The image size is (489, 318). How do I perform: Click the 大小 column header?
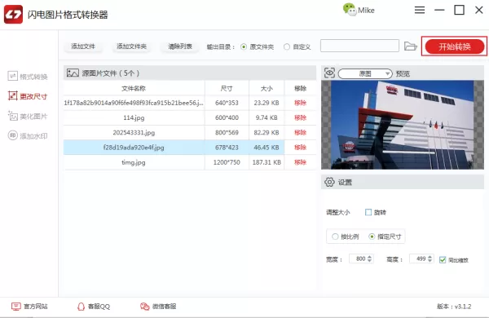coord(267,88)
